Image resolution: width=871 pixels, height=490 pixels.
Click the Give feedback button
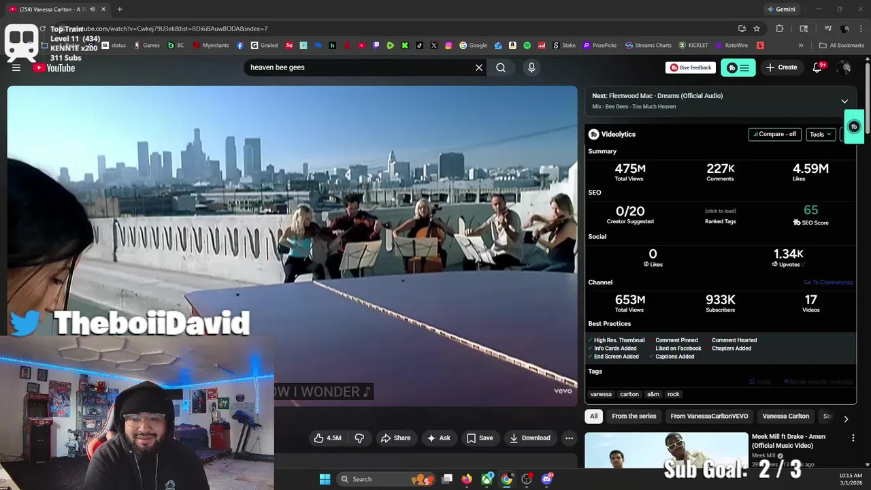click(x=690, y=67)
